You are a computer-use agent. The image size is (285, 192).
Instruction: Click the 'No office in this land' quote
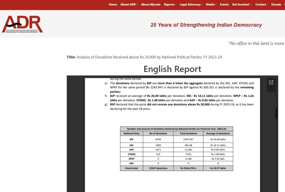(x=256, y=43)
